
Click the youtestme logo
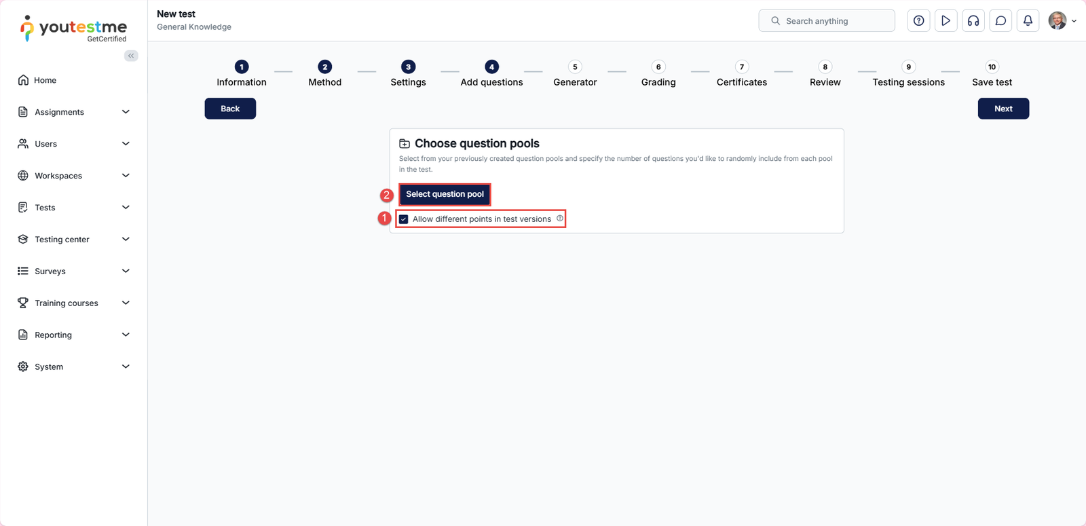[x=74, y=29]
